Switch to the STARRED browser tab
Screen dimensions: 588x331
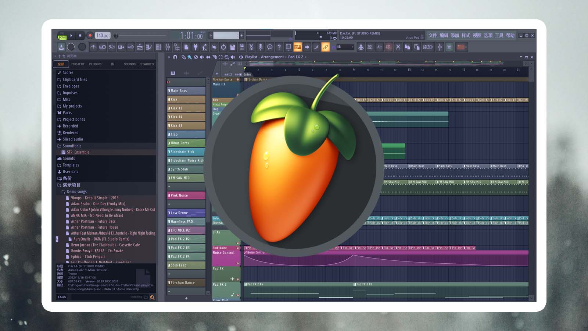tap(147, 64)
